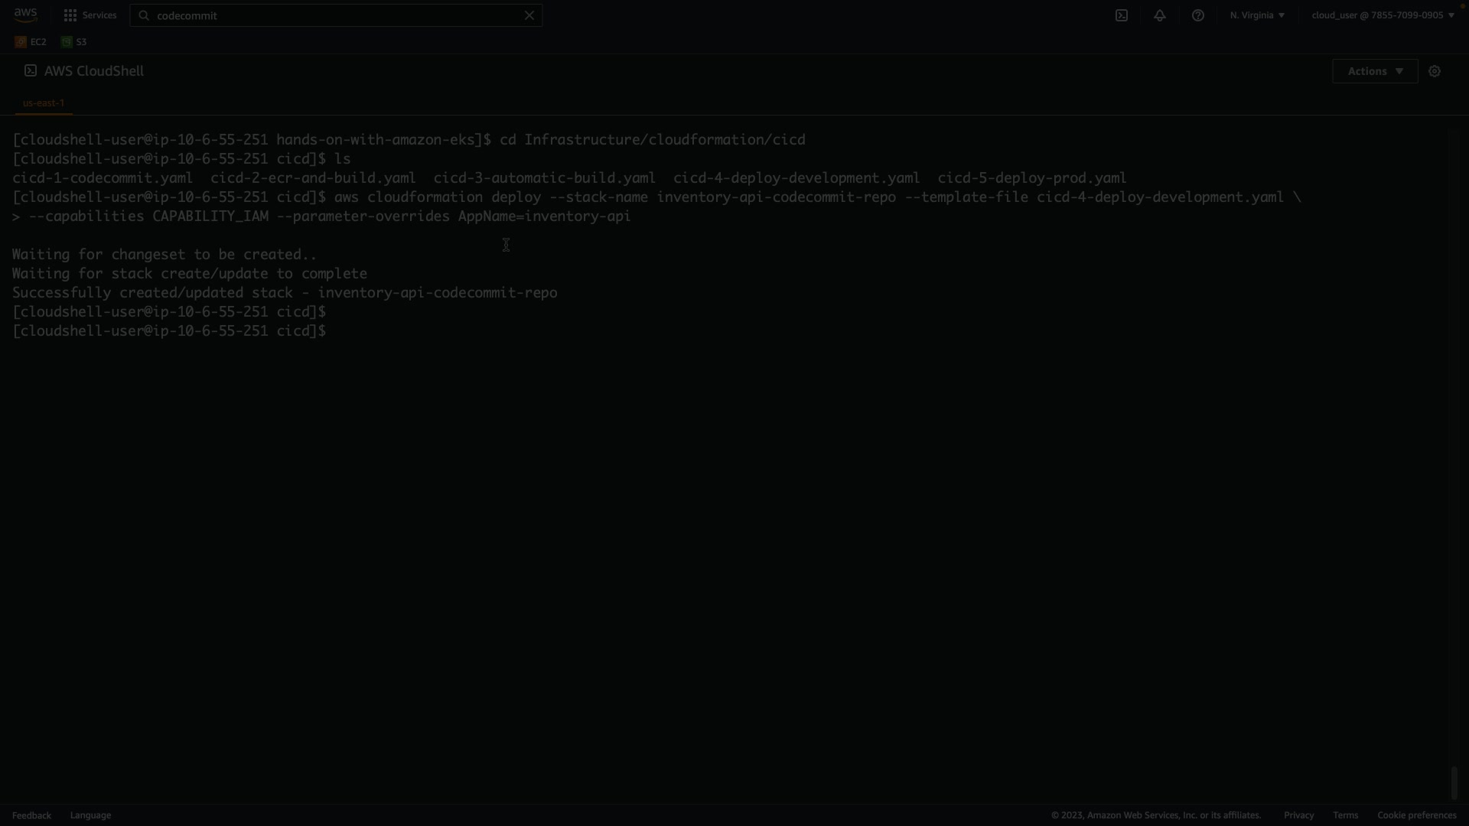Viewport: 1469px width, 826px height.
Task: Select the us-east-1 terminal tab
Action: click(x=44, y=102)
